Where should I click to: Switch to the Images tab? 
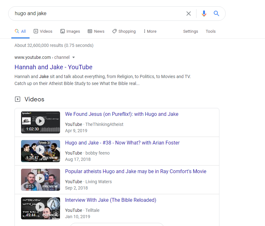70,31
